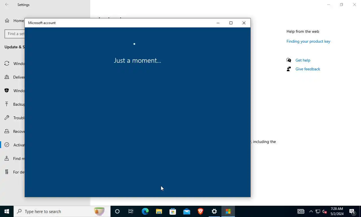Click the 'Help from the web' heading

click(x=303, y=31)
